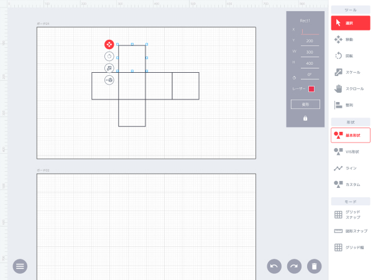Image resolution: width=373 pixels, height=280 pixels.
Task: Click the floating rotate handle beside rectangle
Action: (109, 56)
